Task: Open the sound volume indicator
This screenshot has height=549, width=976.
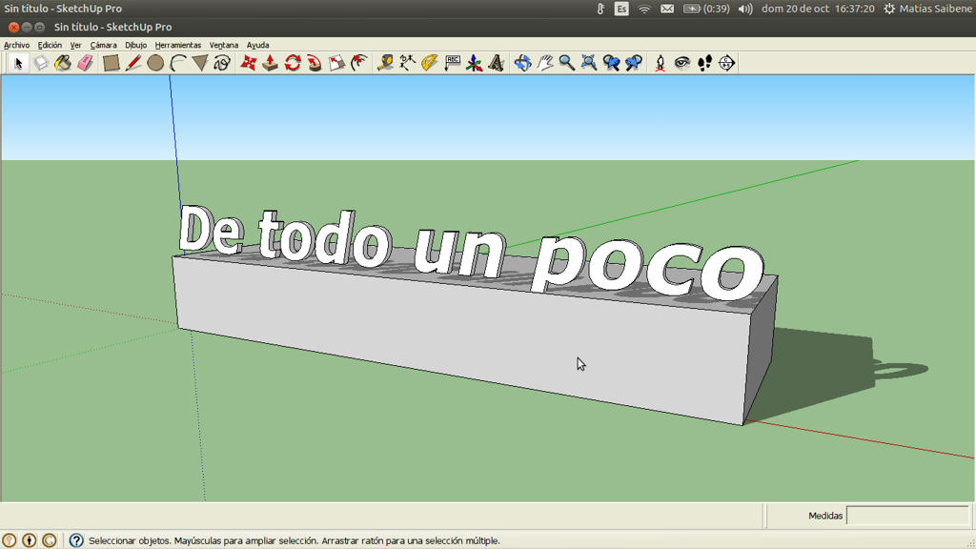Action: [745, 9]
